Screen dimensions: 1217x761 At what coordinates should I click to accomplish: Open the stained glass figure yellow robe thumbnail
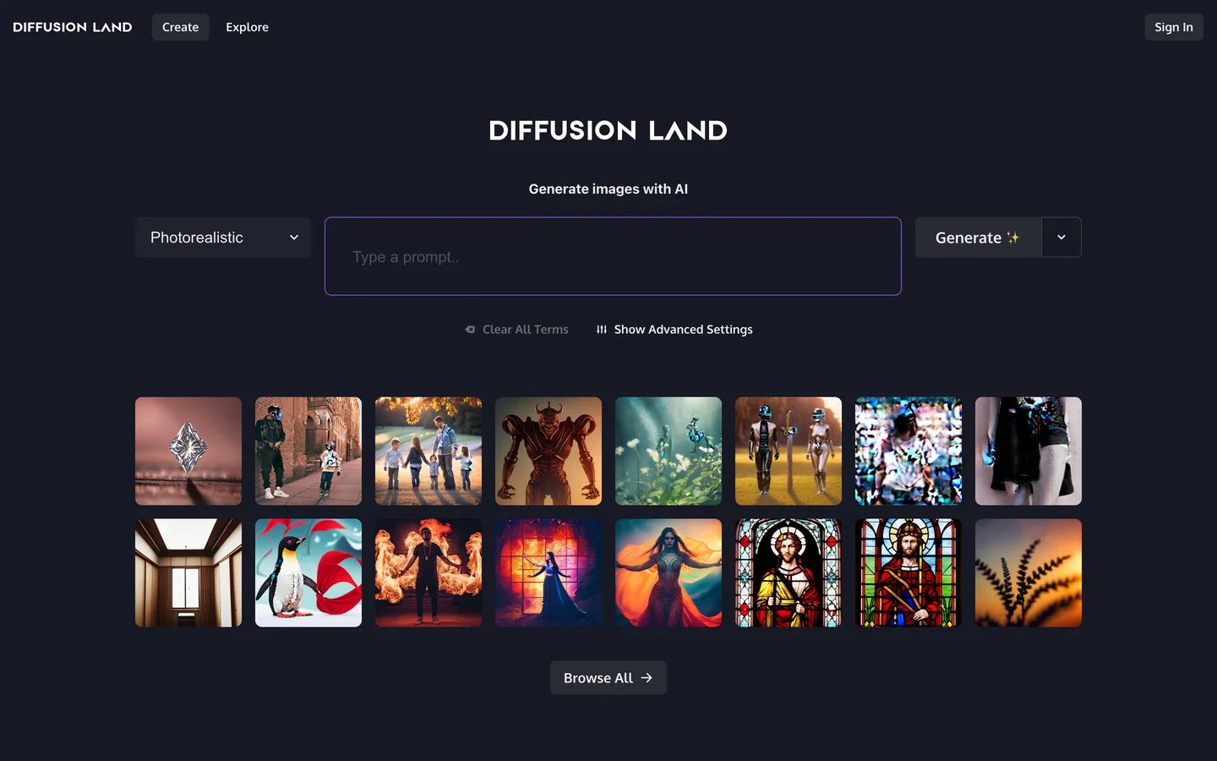(x=789, y=573)
